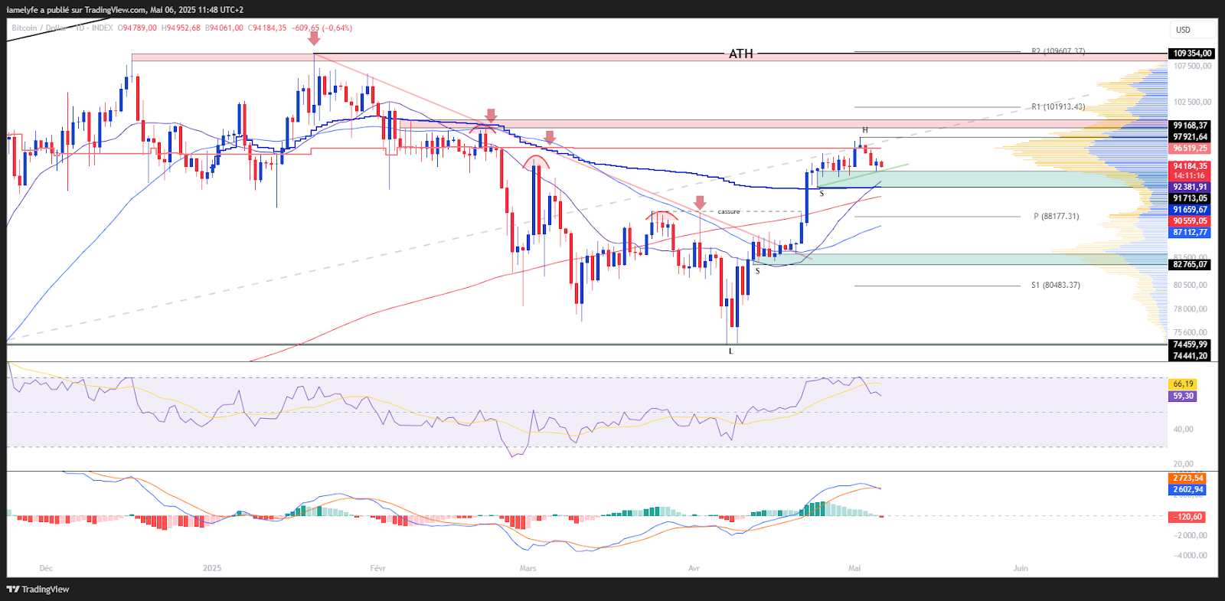This screenshot has height=601, width=1225.
Task: Click the -4 000,00 tick on MACD scale
Action: [1191, 556]
